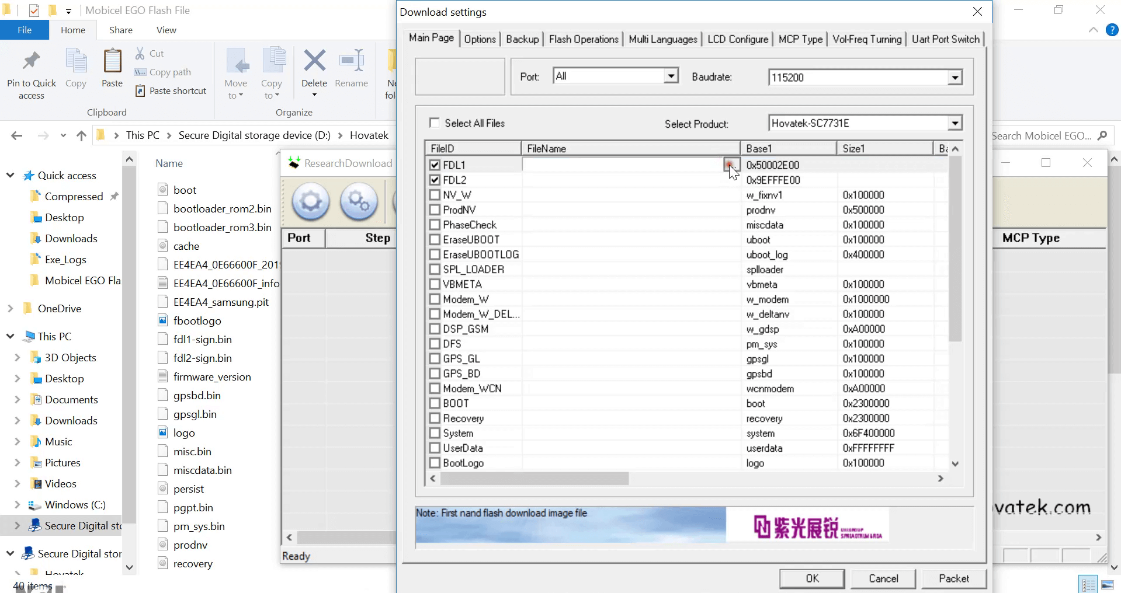This screenshot has width=1121, height=593.
Task: Open the Select Product dropdown
Action: pyautogui.click(x=955, y=123)
